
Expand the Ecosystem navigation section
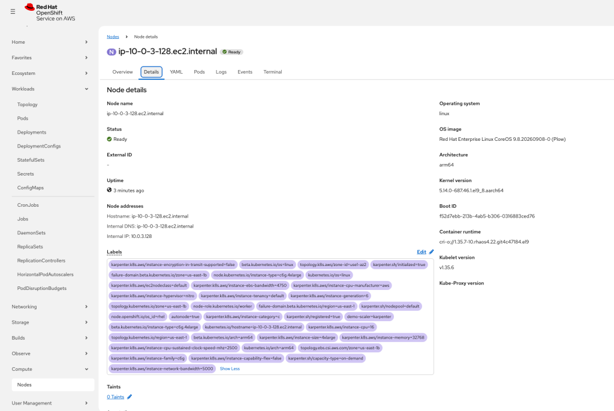(50, 73)
